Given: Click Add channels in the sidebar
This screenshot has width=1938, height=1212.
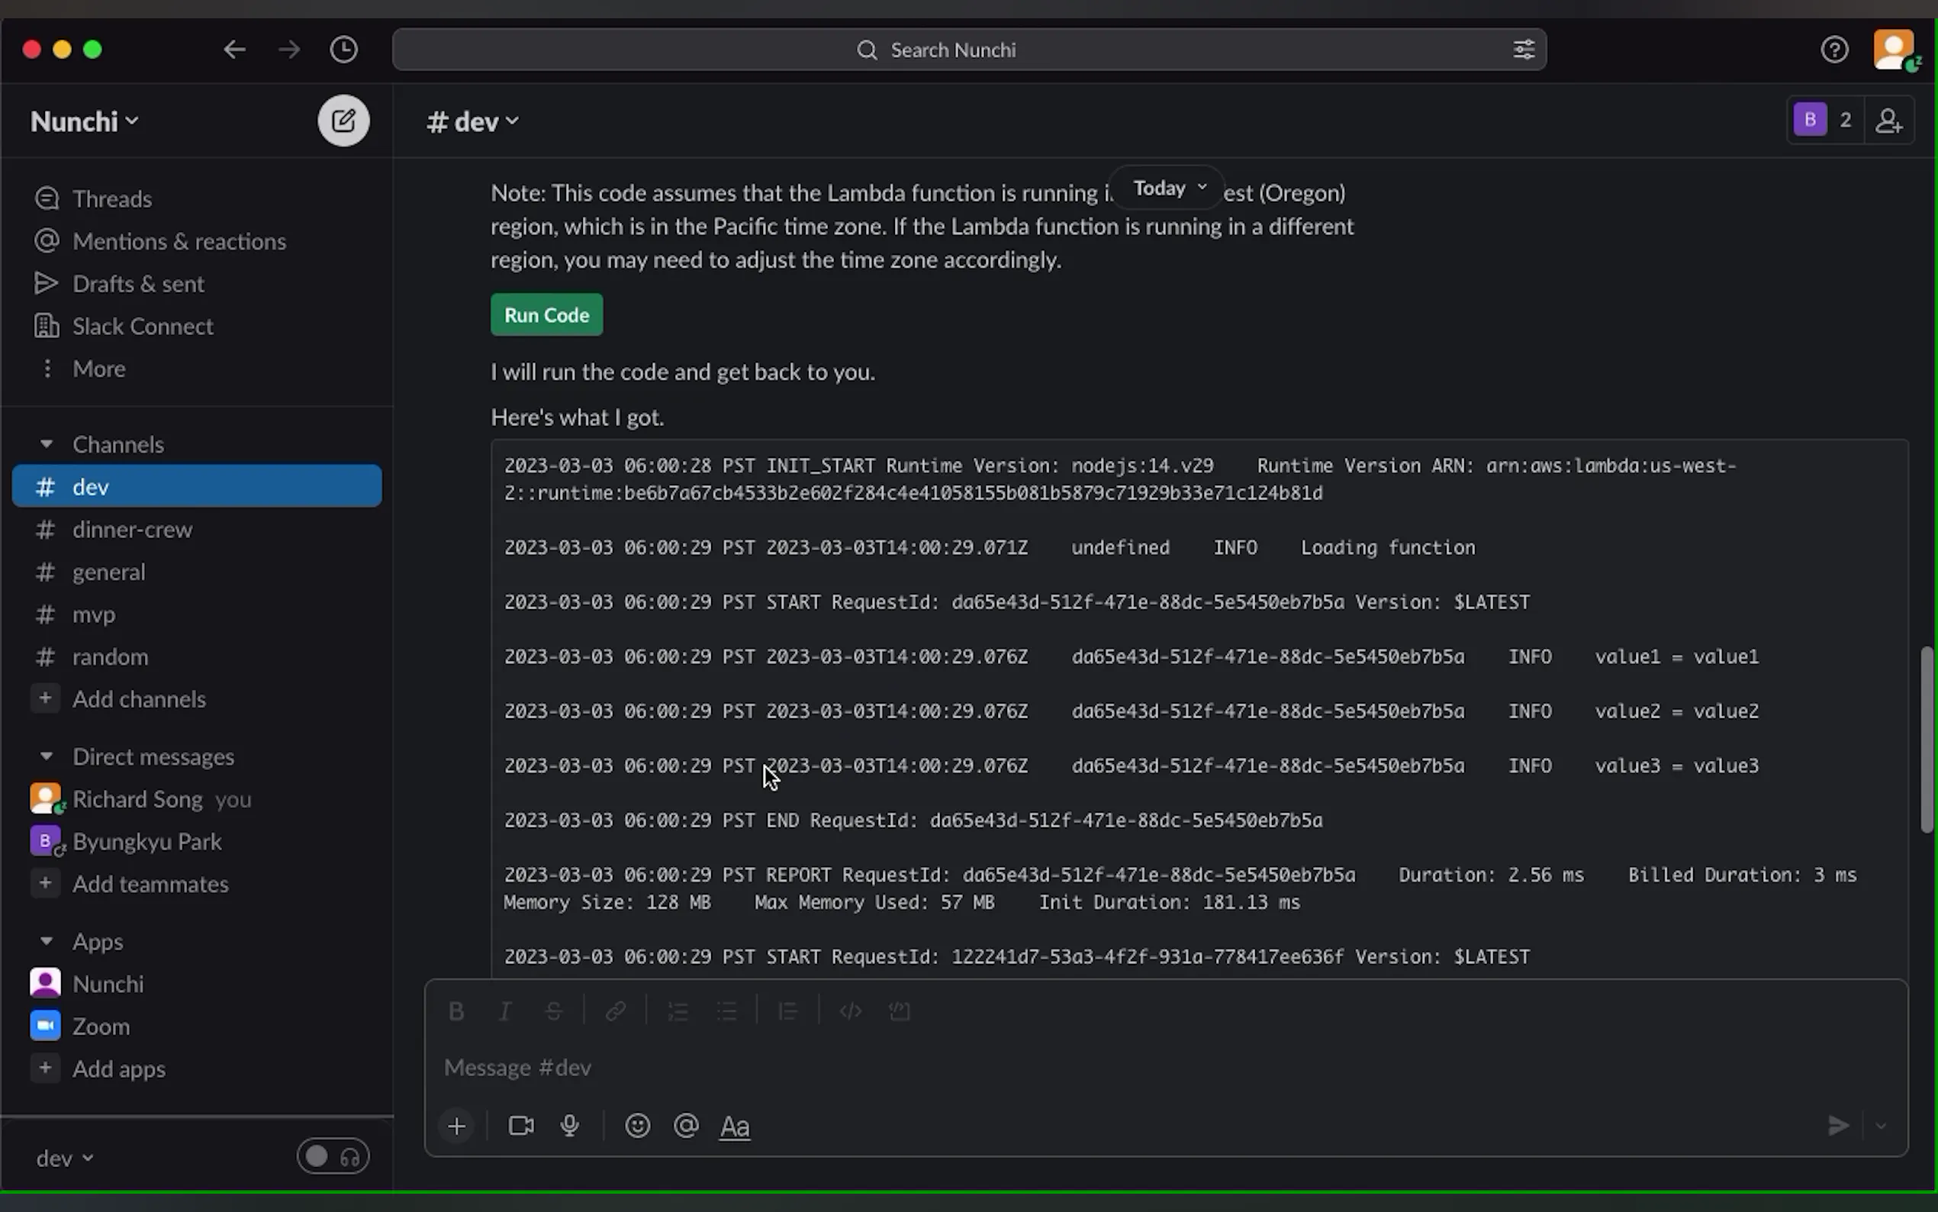Looking at the screenshot, I should (139, 699).
